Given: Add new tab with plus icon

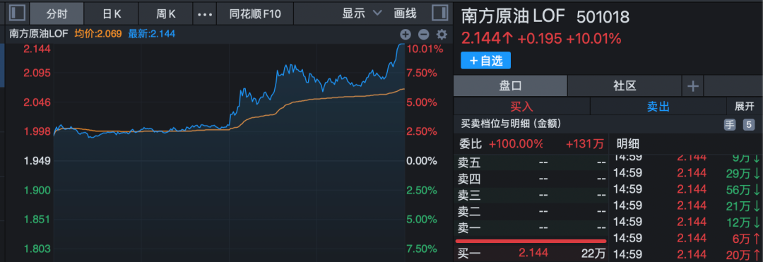Looking at the screenshot, I should pos(693,87).
